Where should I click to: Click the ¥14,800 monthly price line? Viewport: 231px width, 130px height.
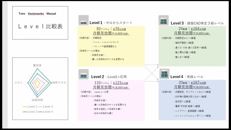[x=111, y=33]
